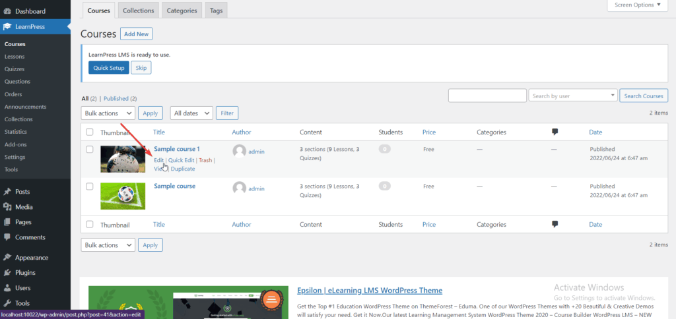
Task: Sort by Title column header
Action: coord(159,132)
